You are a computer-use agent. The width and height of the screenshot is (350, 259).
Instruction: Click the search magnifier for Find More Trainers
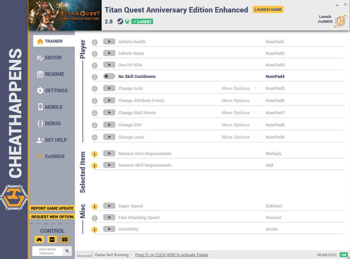tap(67, 251)
